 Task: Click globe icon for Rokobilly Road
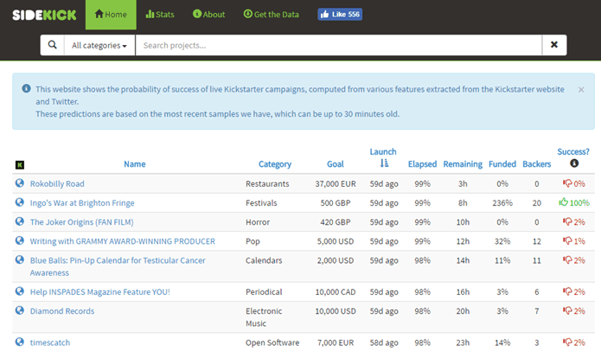click(x=20, y=183)
